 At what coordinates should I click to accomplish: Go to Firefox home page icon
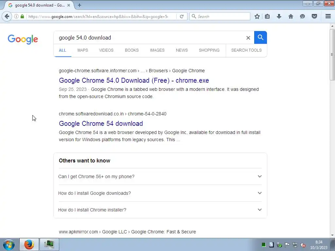point(291,16)
